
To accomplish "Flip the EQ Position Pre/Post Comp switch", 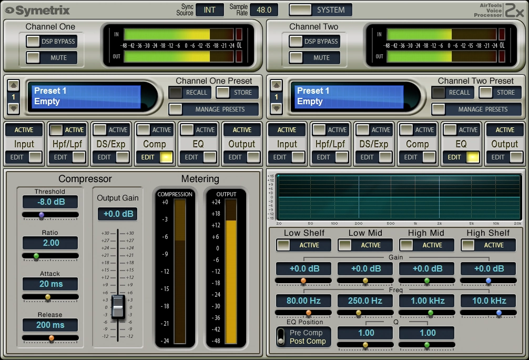I will click(281, 337).
